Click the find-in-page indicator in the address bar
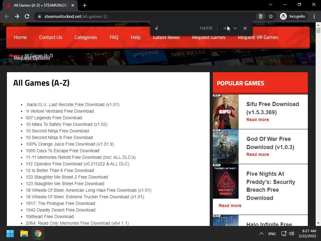Viewport: 321px width, 241px height. 261,16
